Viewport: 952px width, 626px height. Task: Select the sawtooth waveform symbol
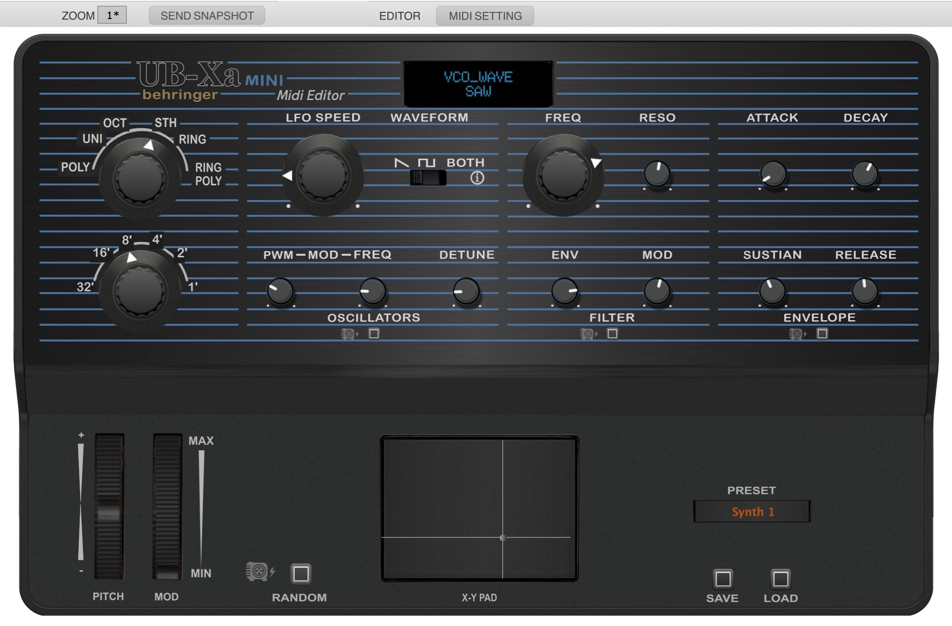[402, 163]
